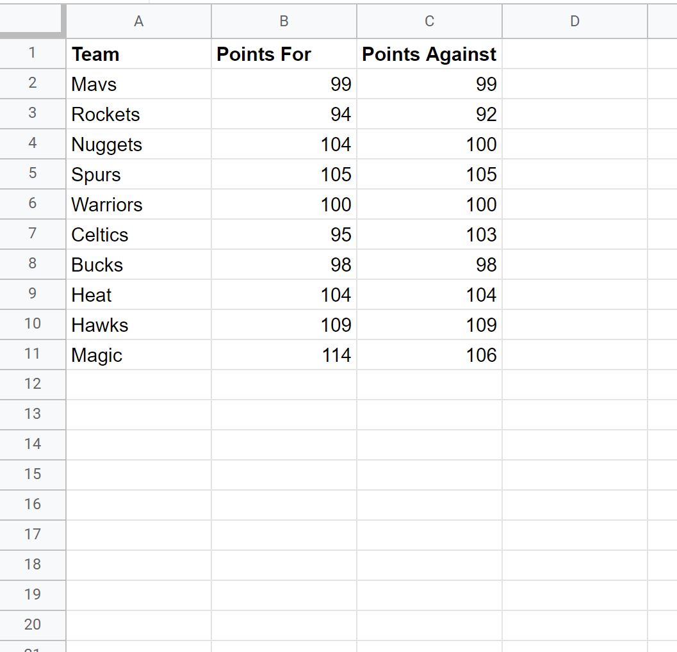This screenshot has height=652, width=677.
Task: Click Celtics' 103 points against cell
Action: click(x=430, y=234)
